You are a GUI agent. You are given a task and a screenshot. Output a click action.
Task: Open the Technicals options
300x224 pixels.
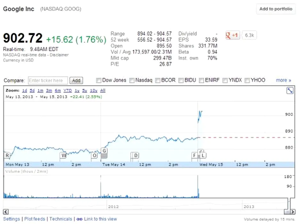coord(61,219)
